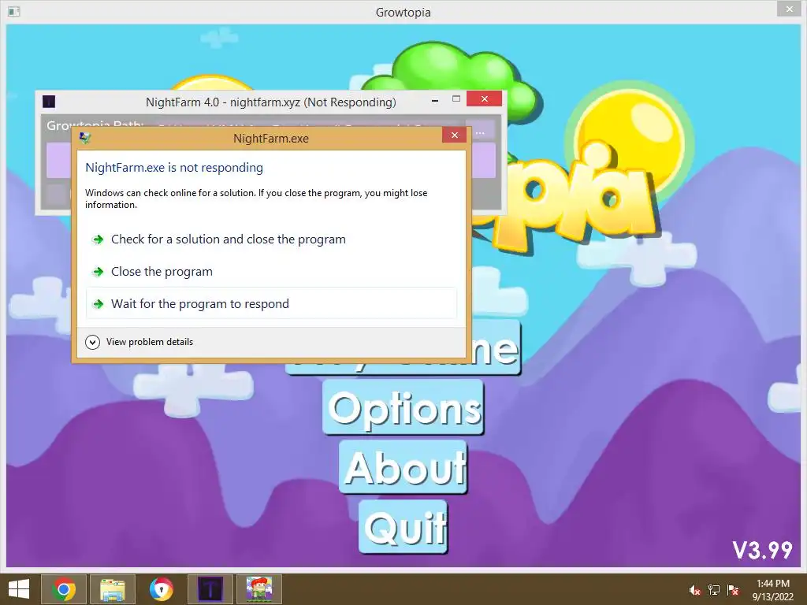Click the network tray icon
The image size is (807, 605).
714,589
